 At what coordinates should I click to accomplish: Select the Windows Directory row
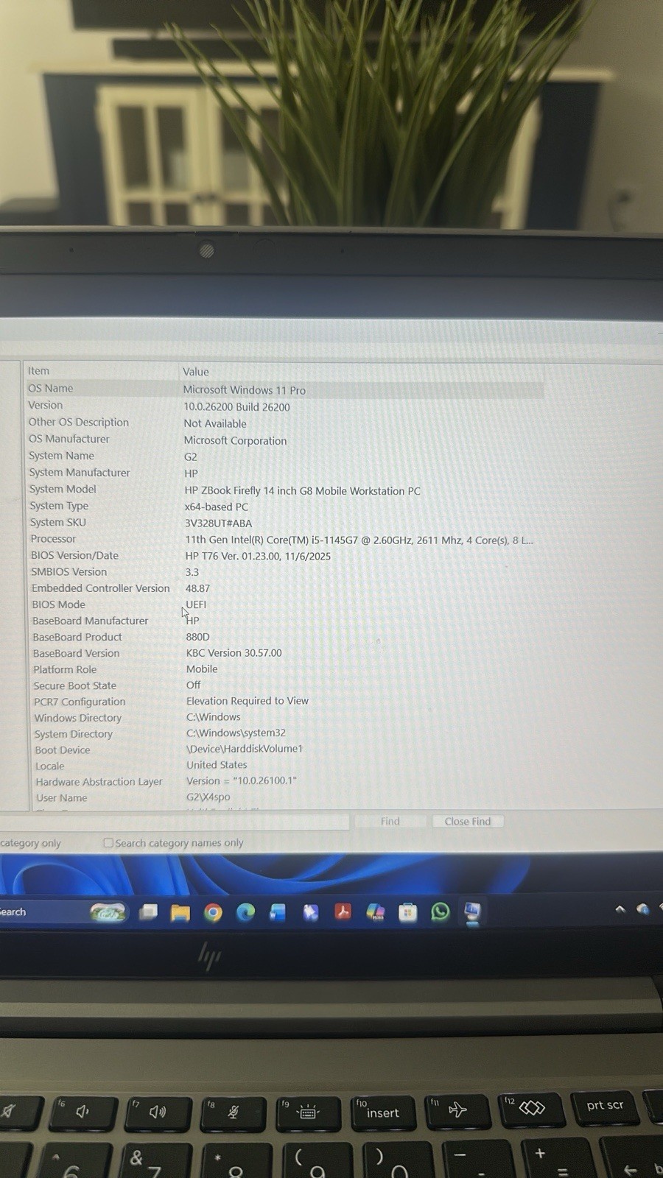click(284, 718)
